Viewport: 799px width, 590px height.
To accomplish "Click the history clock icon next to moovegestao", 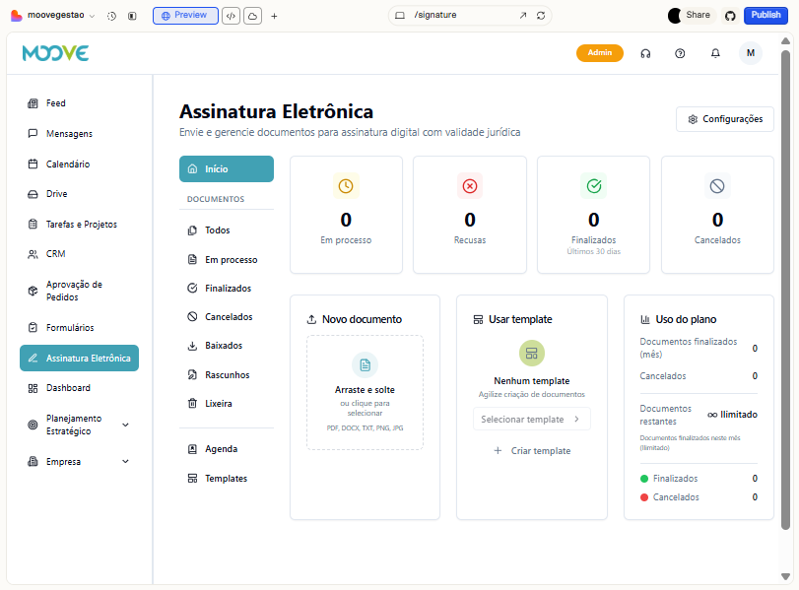I will click(111, 16).
